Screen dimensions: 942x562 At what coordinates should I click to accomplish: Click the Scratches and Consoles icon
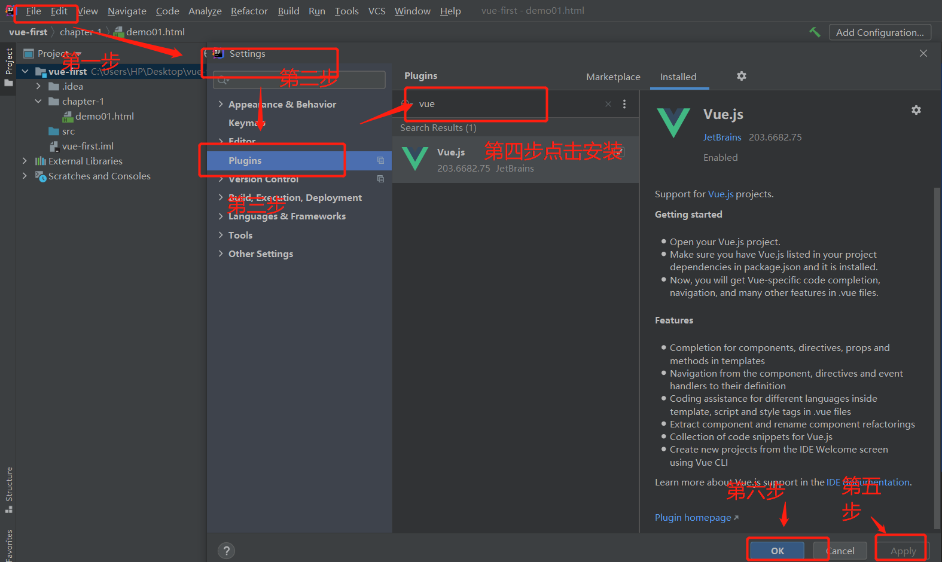pyautogui.click(x=40, y=176)
